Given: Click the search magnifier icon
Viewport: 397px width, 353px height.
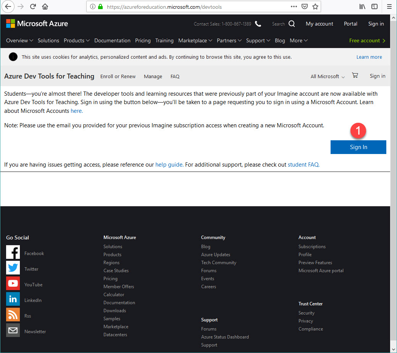Looking at the screenshot, I should pyautogui.click(x=292, y=24).
